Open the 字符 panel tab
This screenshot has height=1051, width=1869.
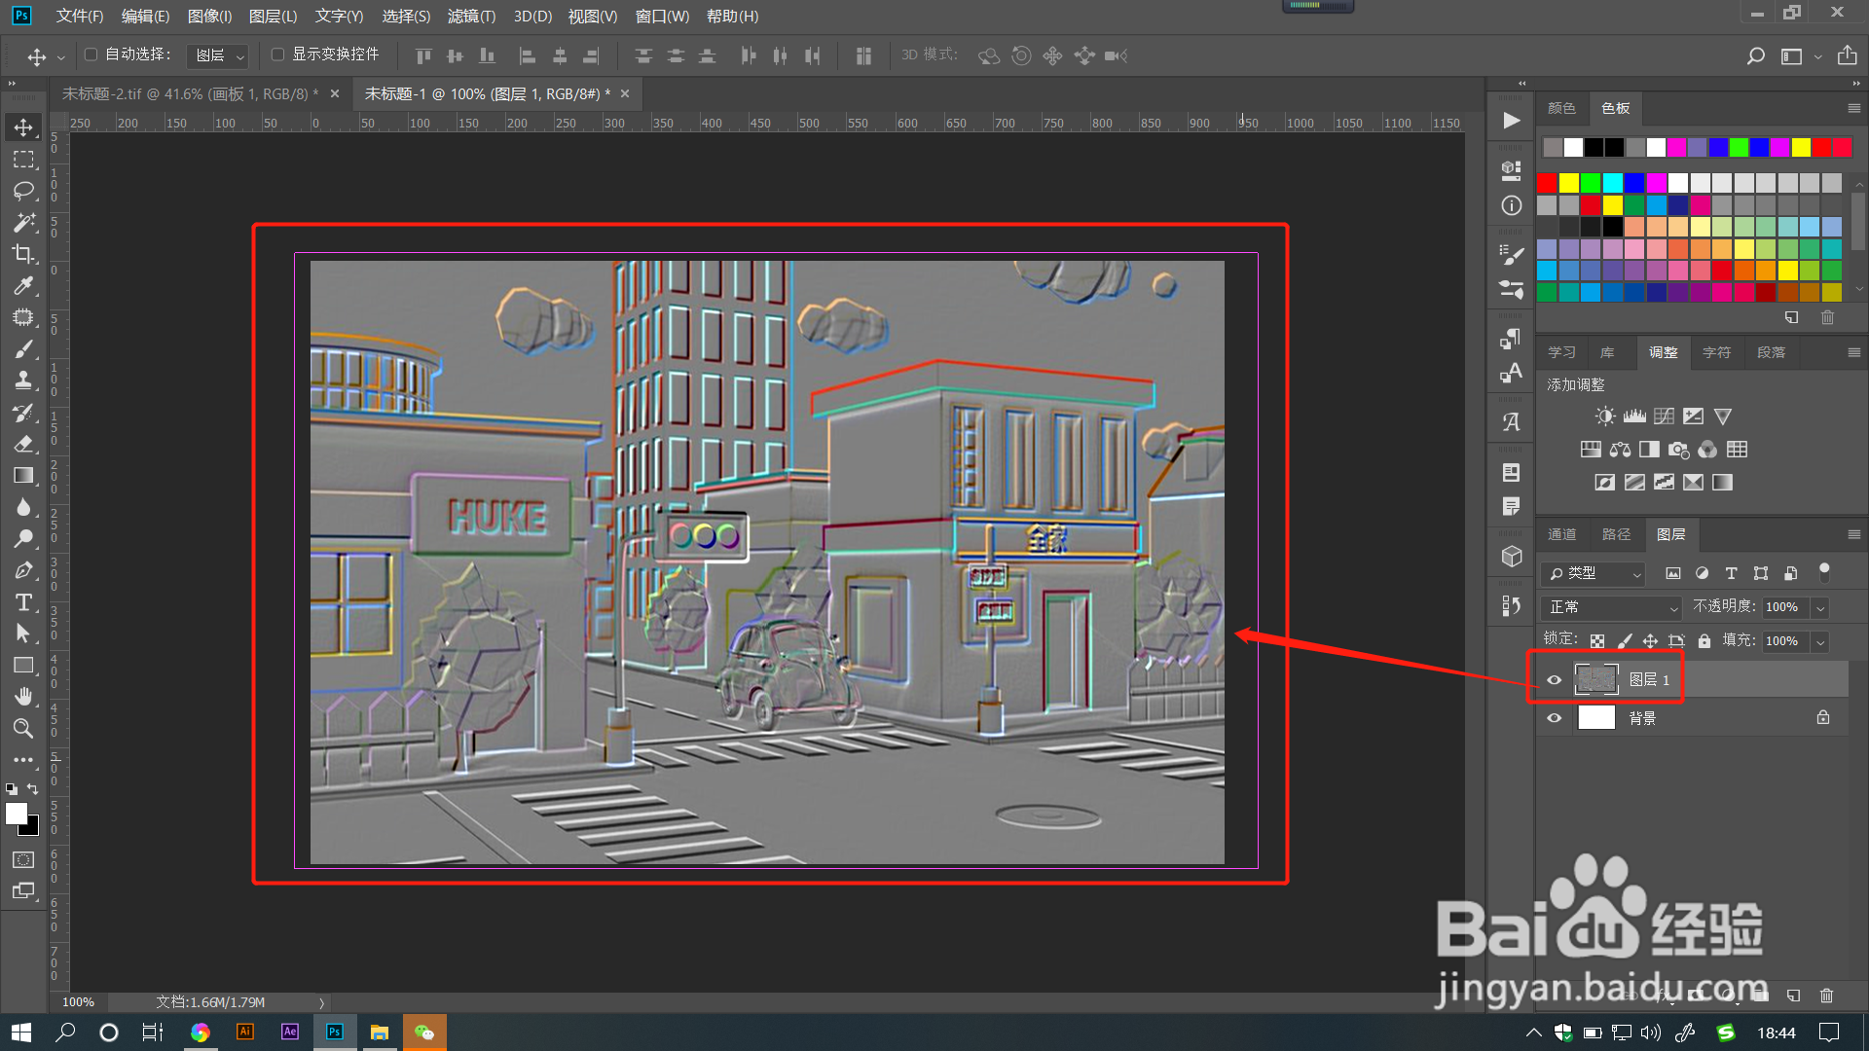(1716, 352)
